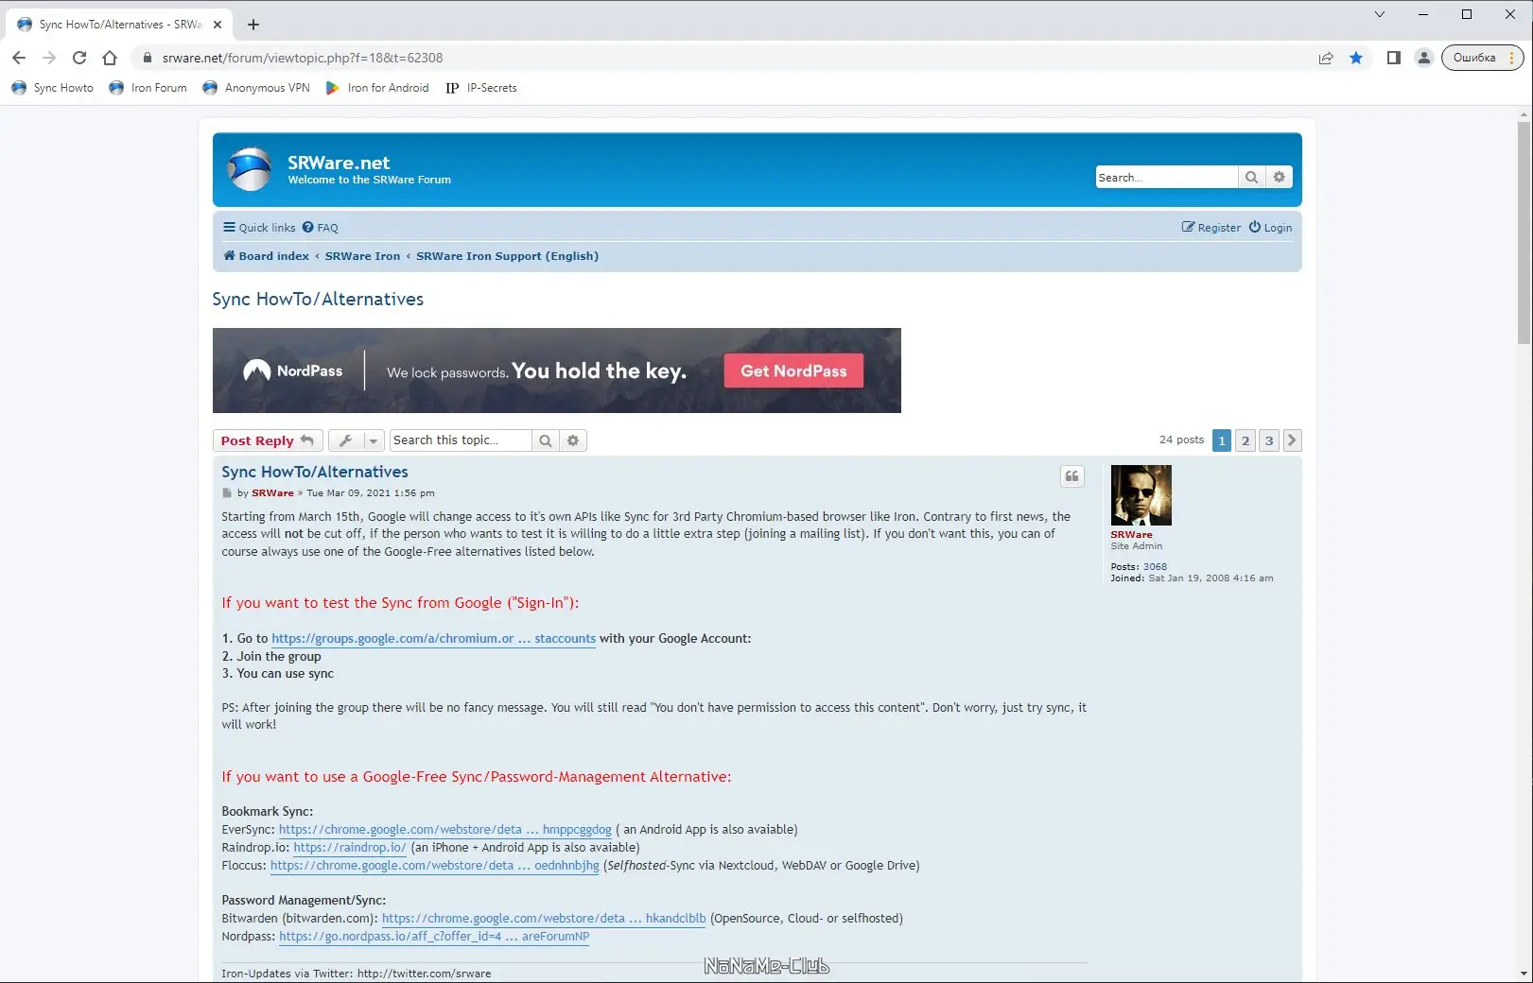
Task: Click the site lock icon in address bar
Action: (147, 58)
